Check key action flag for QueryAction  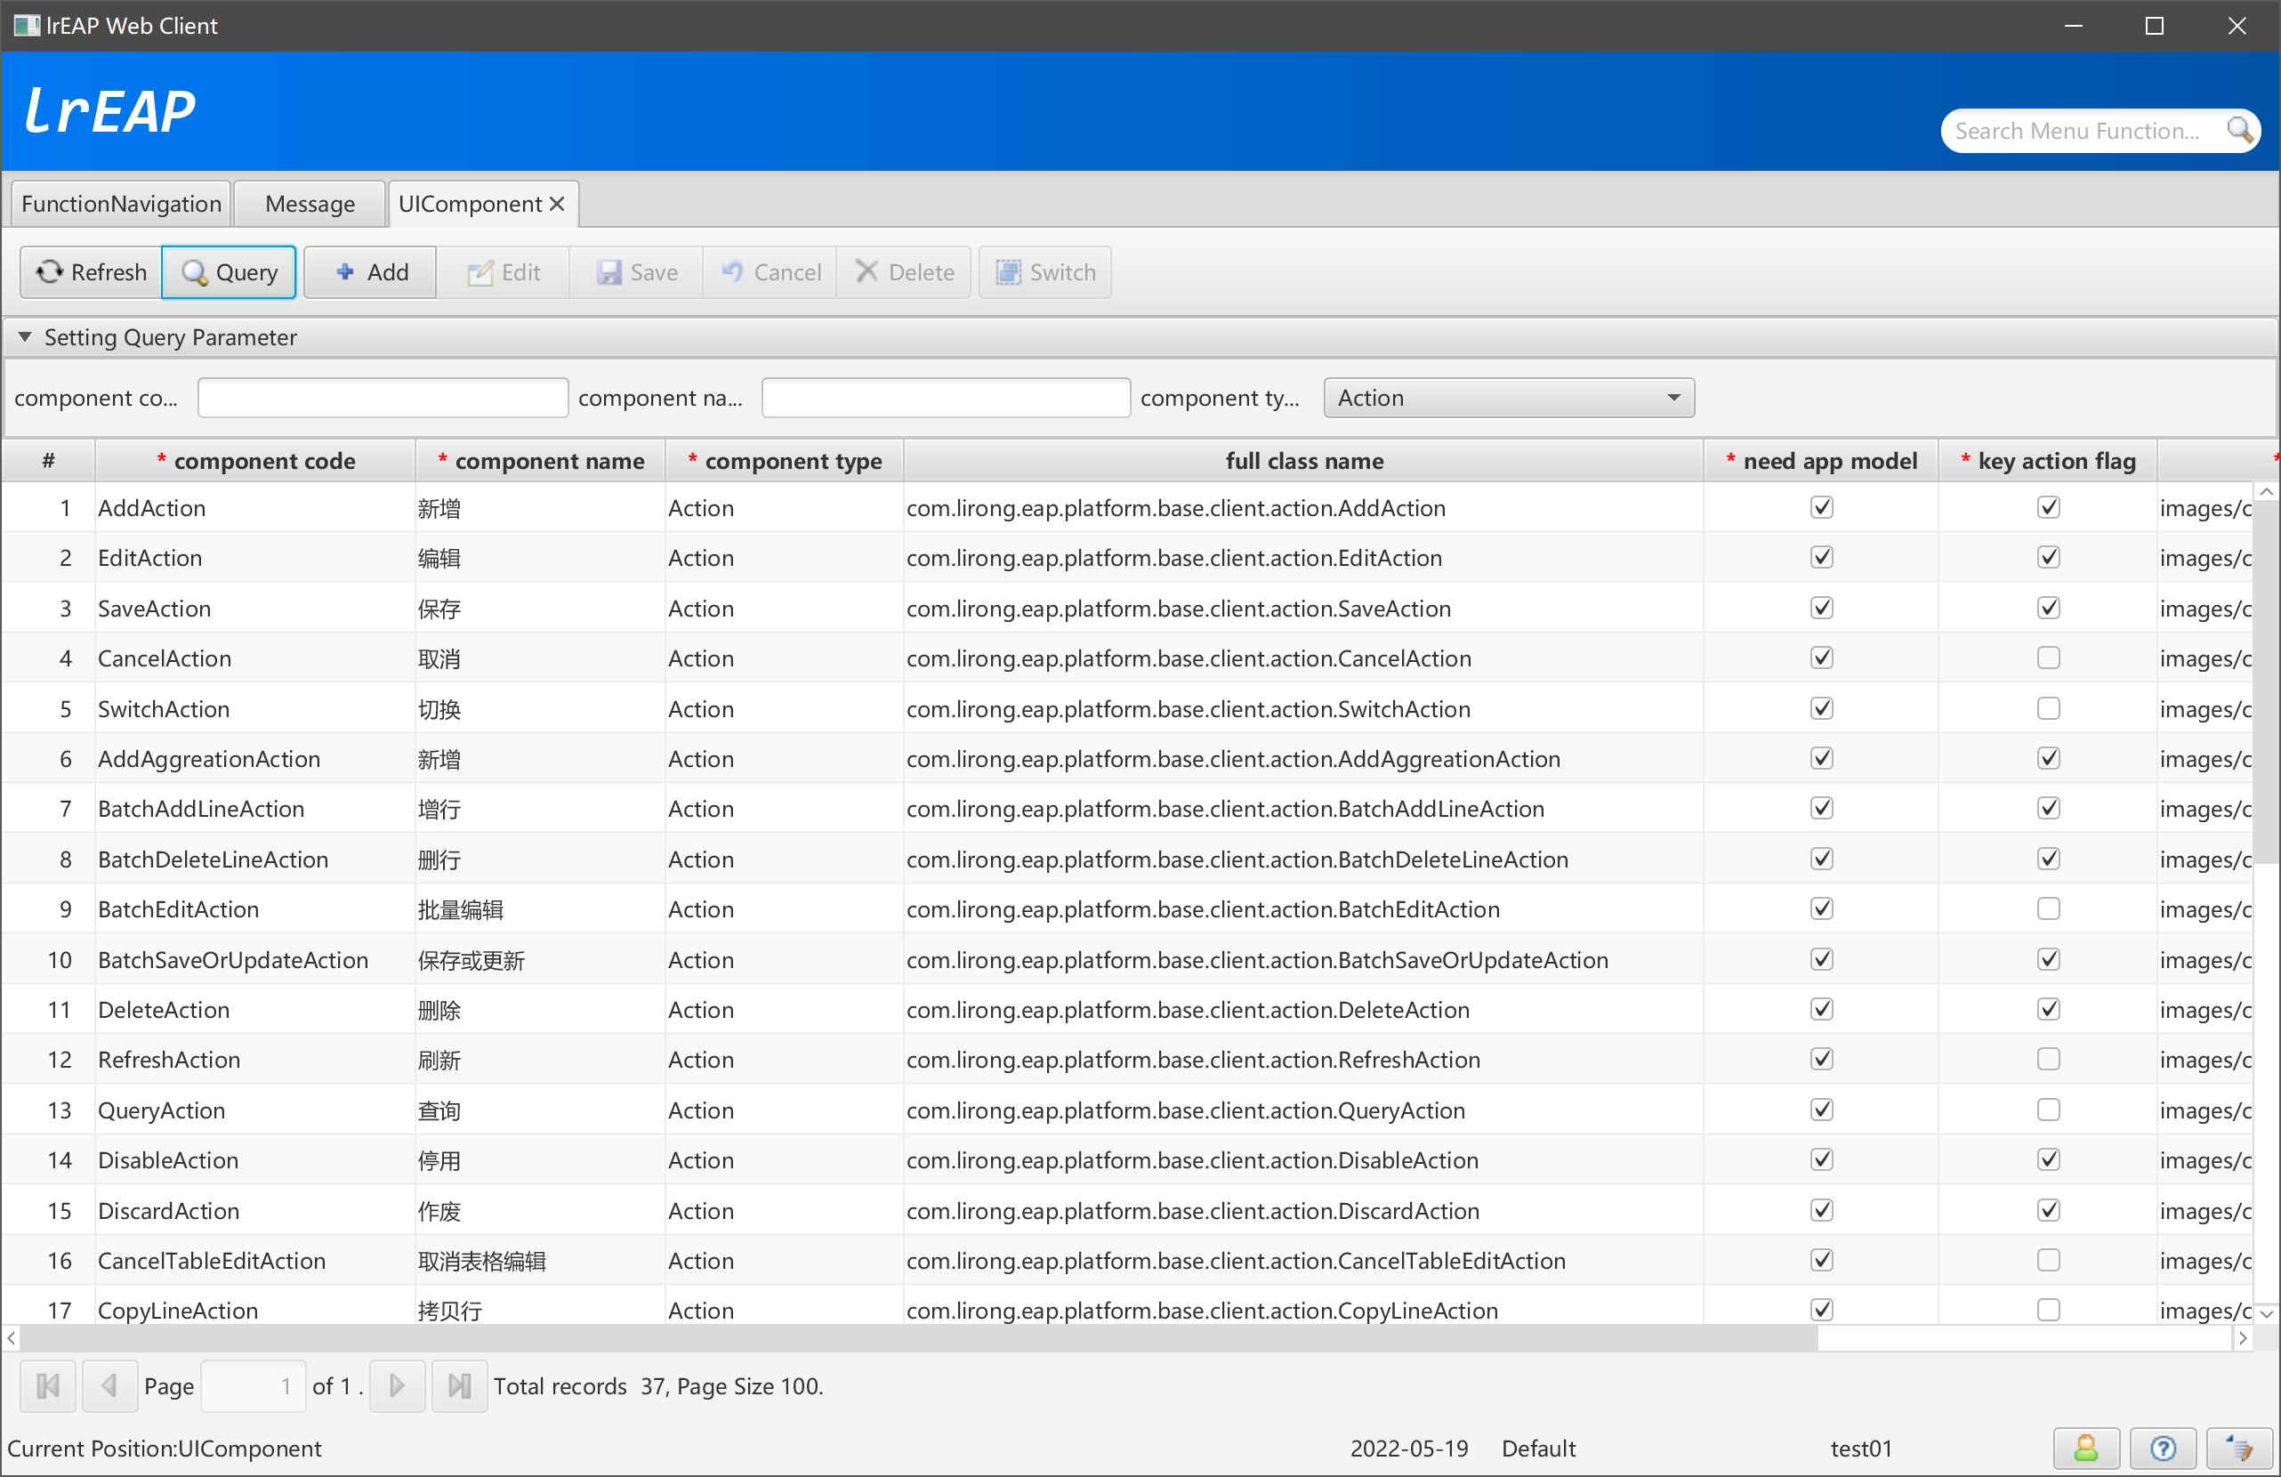coord(2048,1110)
